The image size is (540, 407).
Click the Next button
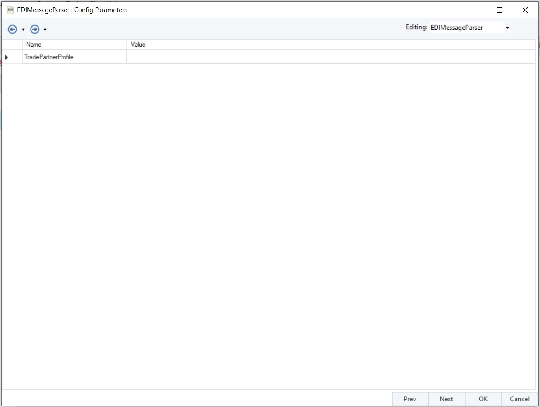[446, 399]
